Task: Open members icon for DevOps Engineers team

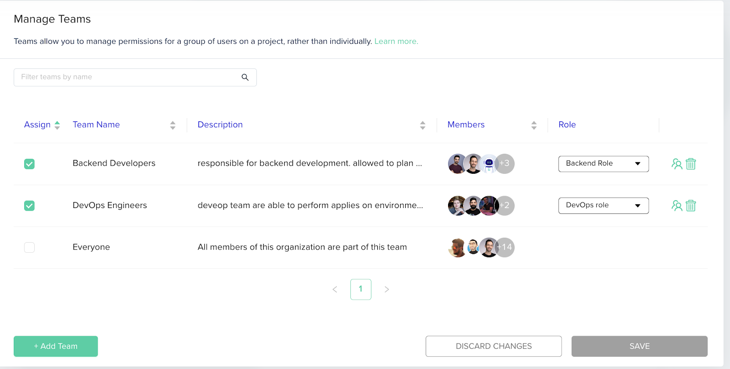Action: click(677, 206)
